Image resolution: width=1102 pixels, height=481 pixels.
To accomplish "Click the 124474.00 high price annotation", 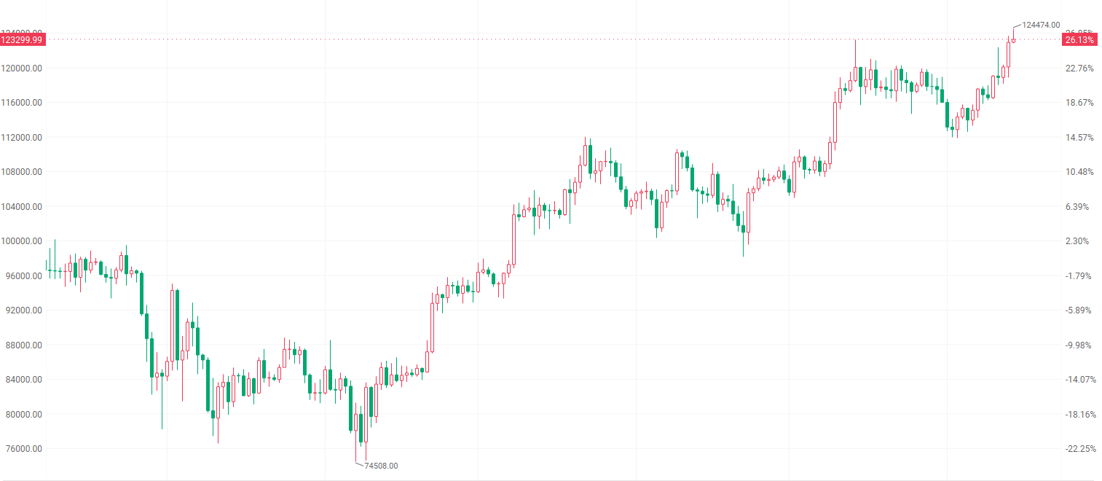I will click(1040, 25).
